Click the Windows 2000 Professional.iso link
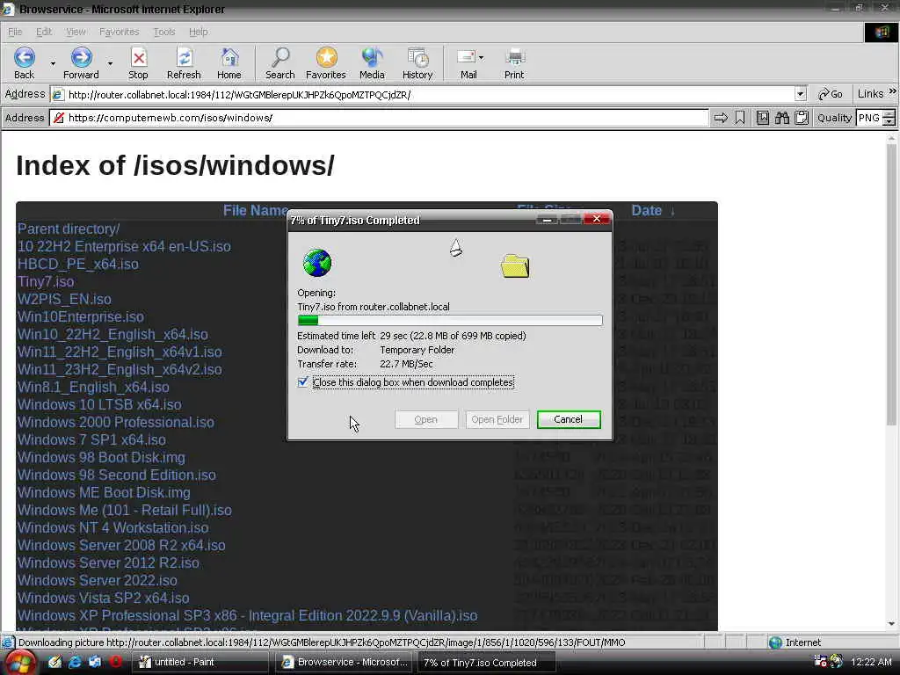 [115, 423]
